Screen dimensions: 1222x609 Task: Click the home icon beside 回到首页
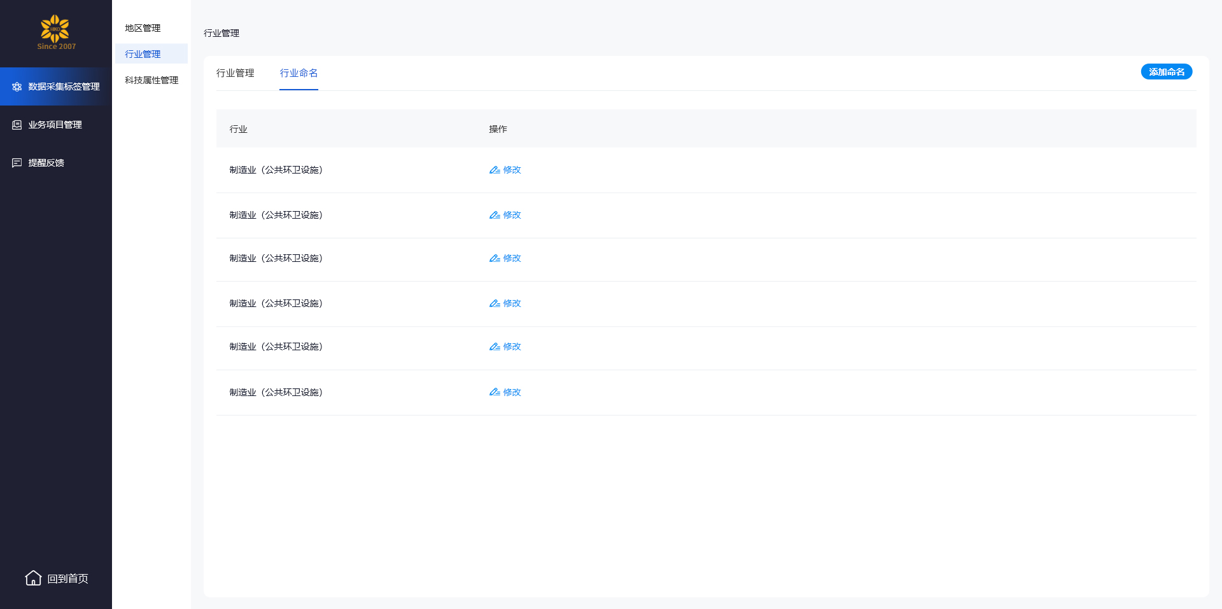pyautogui.click(x=33, y=578)
